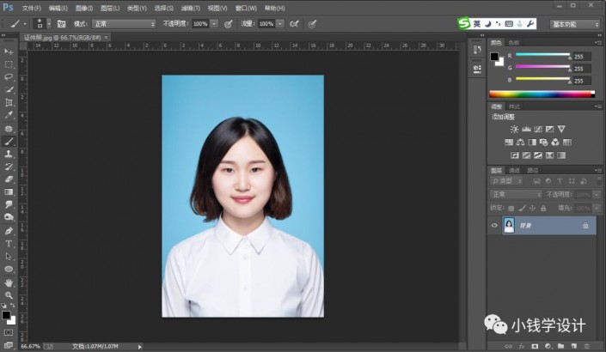Screen dimensions: 606x352
Task: Create new fill or adjustment layer button
Action: point(548,346)
